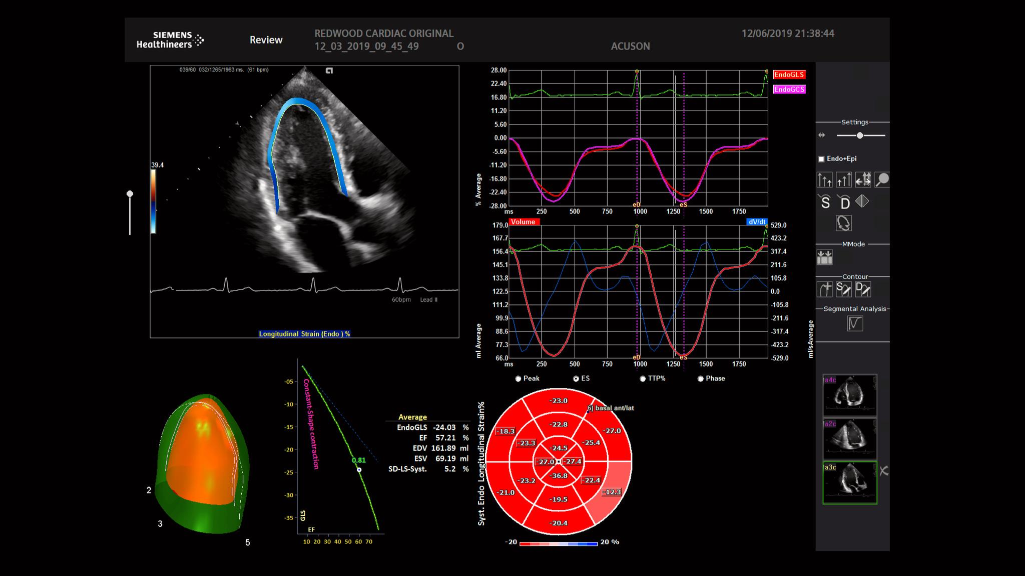Click the D contour edit pencil icon
Viewport: 1025px width, 576px height.
click(862, 289)
